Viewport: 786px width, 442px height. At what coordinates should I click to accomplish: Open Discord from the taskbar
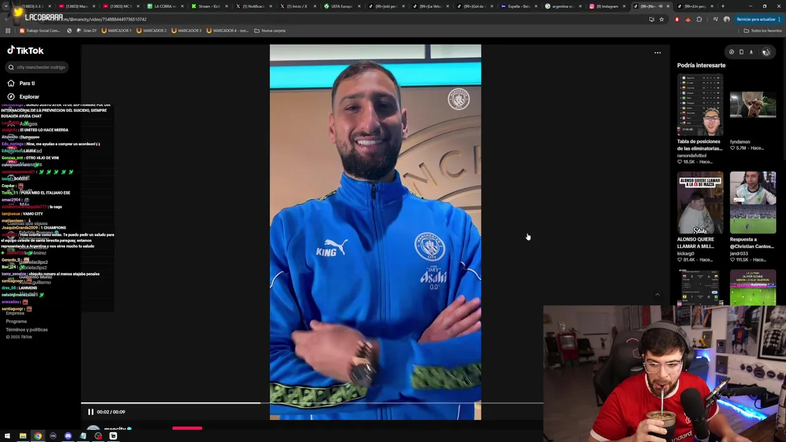68,436
